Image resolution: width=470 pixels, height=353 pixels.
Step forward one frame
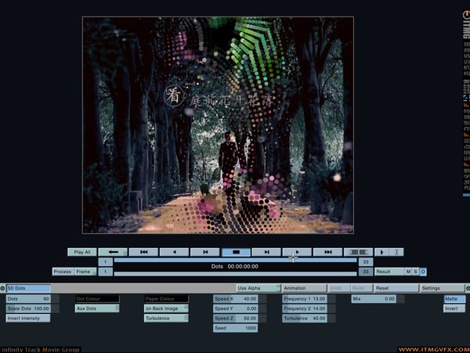[266, 252]
